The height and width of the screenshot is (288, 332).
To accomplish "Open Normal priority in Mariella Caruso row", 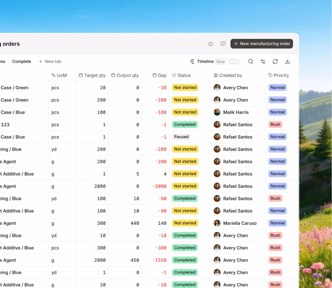I will click(278, 223).
